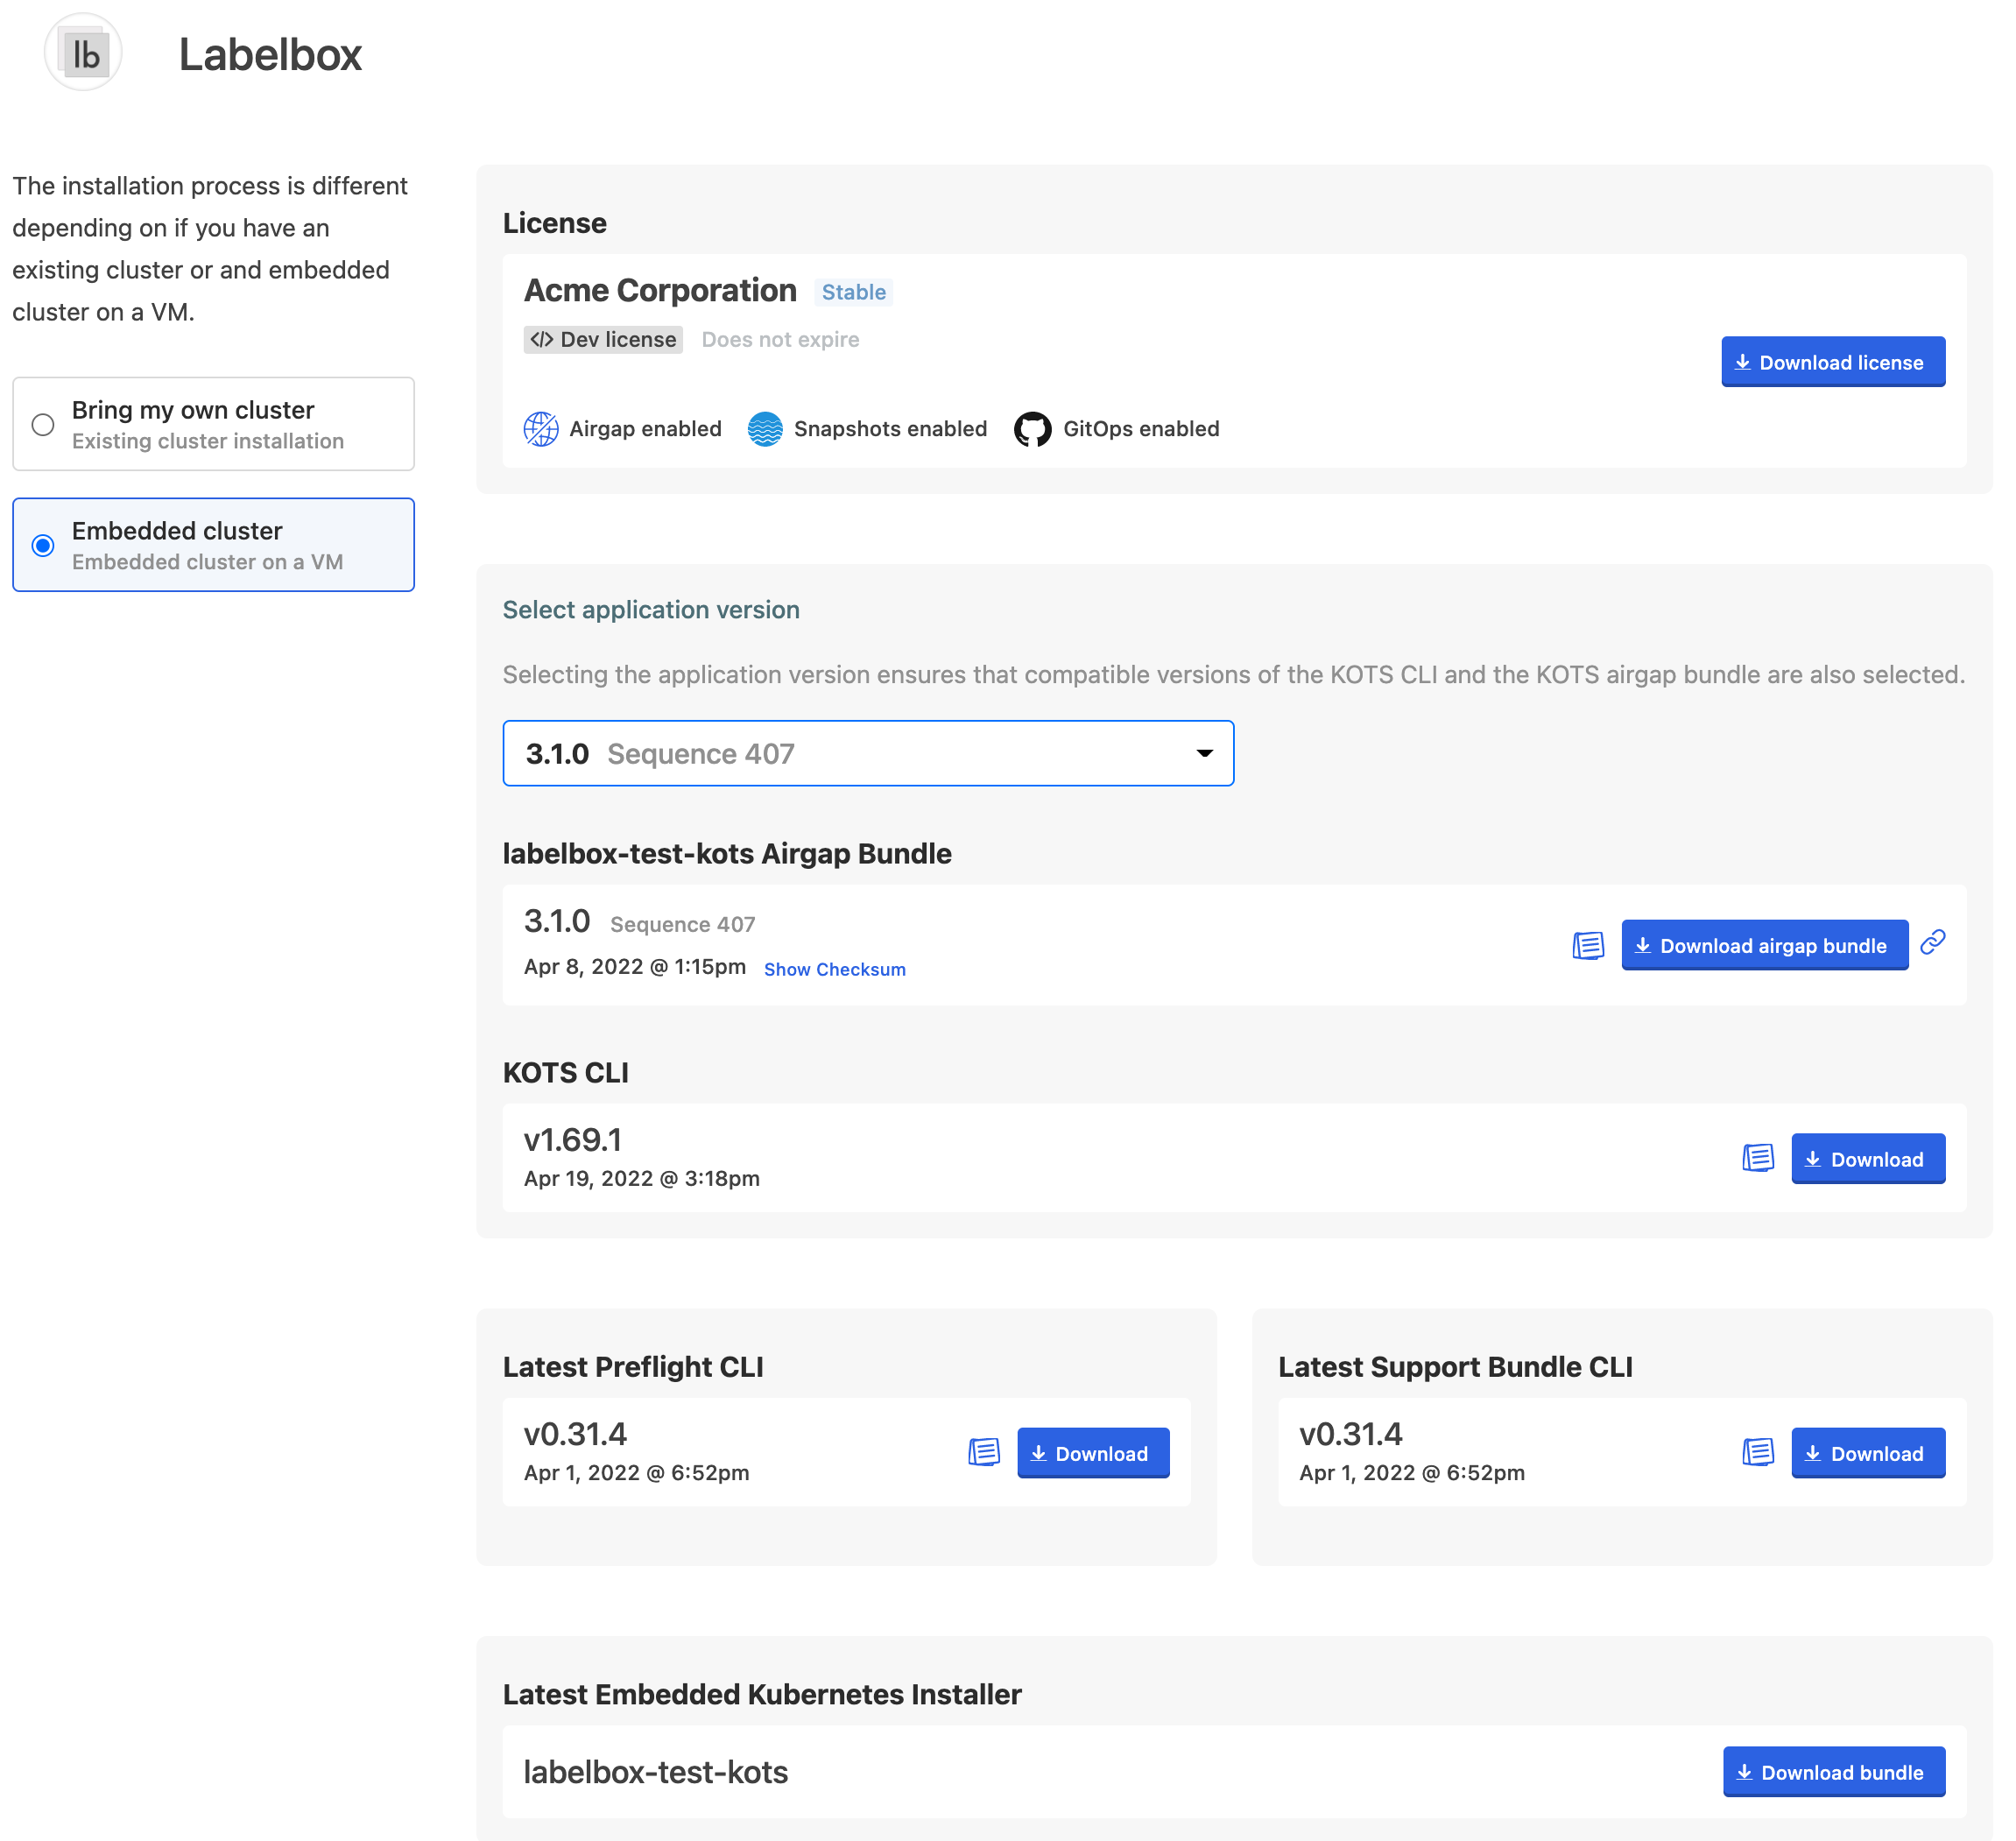Viewport: 2016px width, 1841px height.
Task: Click the Labelbox logo icon
Action: point(83,52)
